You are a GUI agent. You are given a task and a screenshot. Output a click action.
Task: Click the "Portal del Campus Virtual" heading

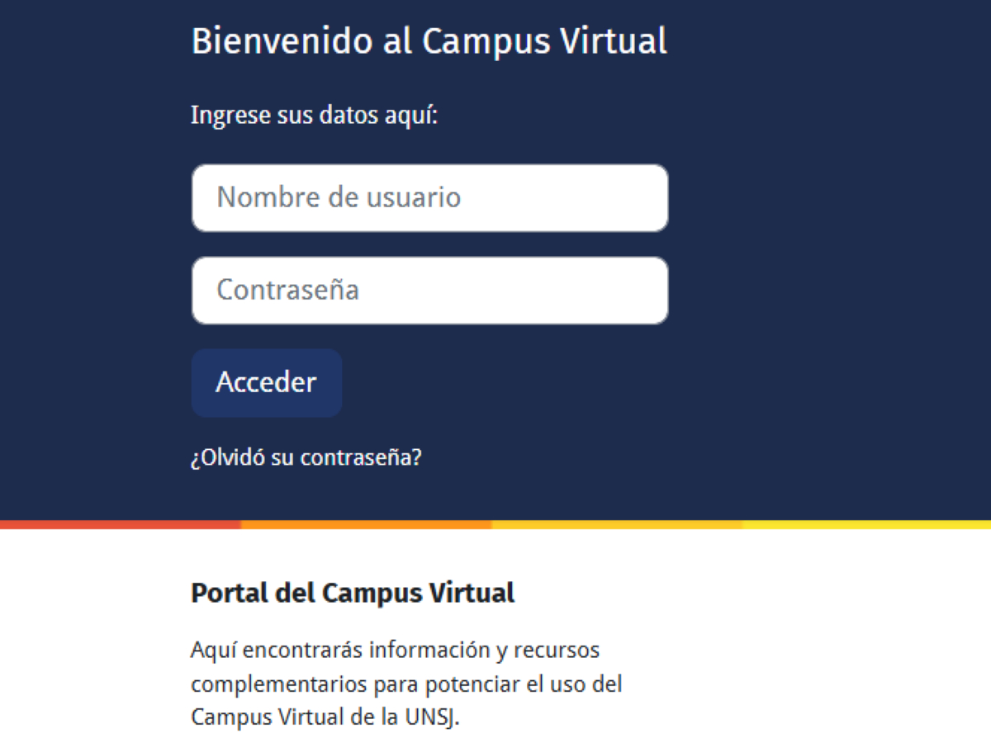pos(353,593)
